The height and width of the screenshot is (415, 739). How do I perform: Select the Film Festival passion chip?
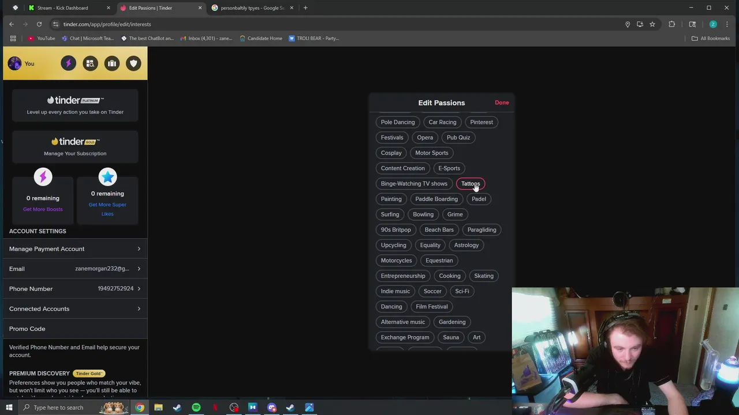tap(432, 307)
